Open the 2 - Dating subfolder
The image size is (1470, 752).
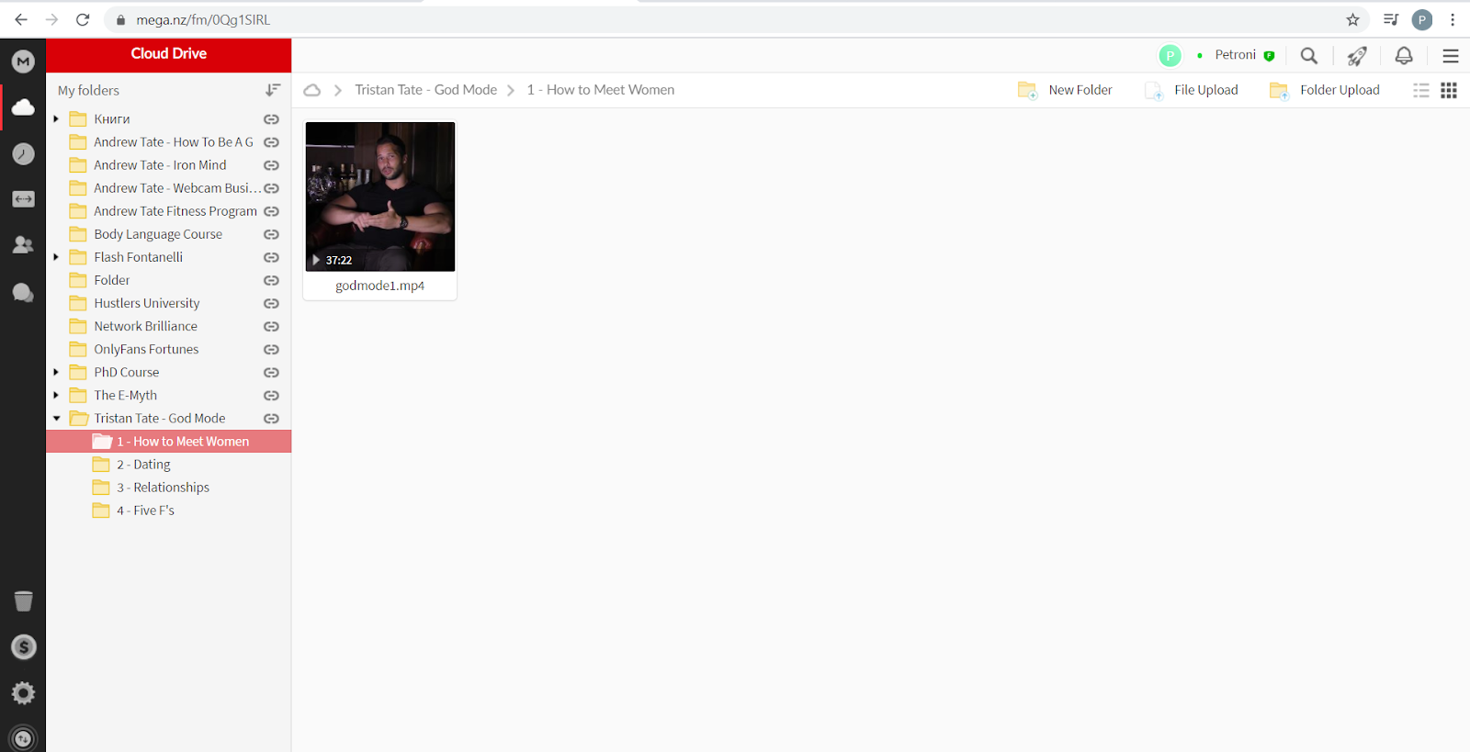point(143,465)
